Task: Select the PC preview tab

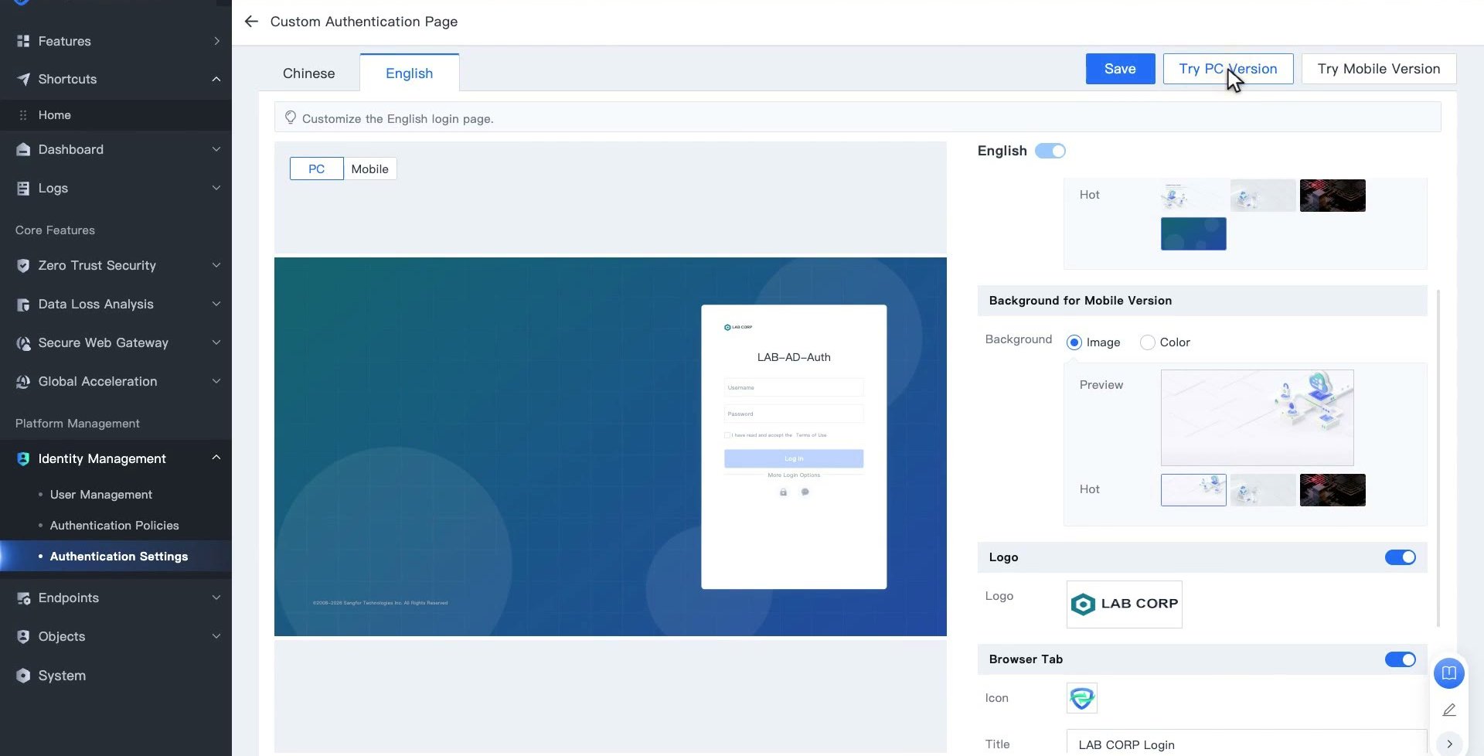Action: click(x=316, y=169)
